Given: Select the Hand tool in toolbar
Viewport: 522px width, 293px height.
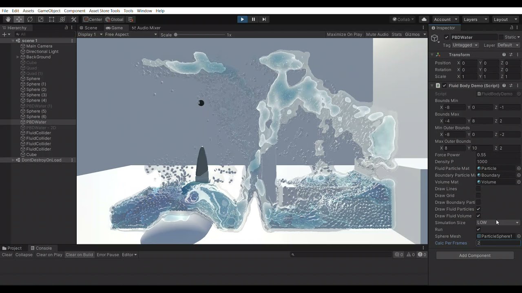Looking at the screenshot, I should click(x=8, y=19).
